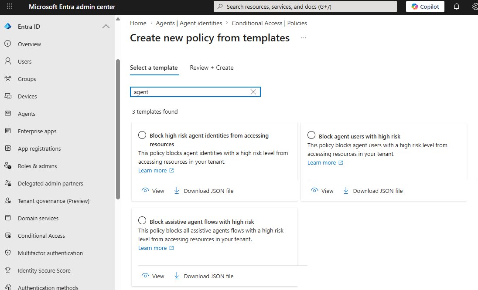Screen dimensions: 478x290
Task: Select Block high risk agent identities radio
Action: pos(142,135)
